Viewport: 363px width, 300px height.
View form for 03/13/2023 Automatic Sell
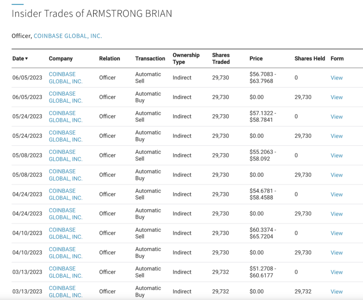[337, 272]
